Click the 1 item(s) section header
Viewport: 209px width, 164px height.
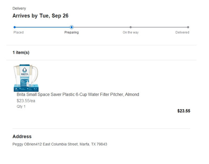tap(21, 52)
